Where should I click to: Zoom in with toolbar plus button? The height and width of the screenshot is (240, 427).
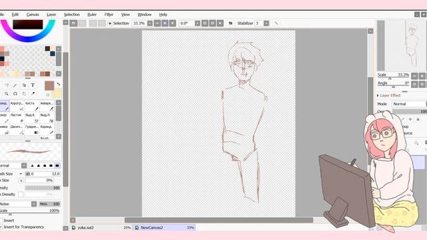(165, 23)
